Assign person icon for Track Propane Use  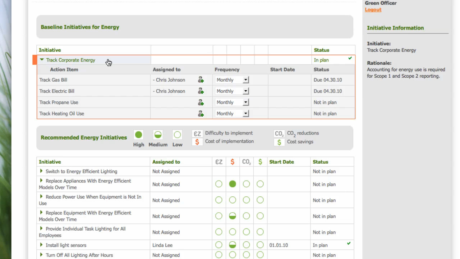[x=201, y=102]
